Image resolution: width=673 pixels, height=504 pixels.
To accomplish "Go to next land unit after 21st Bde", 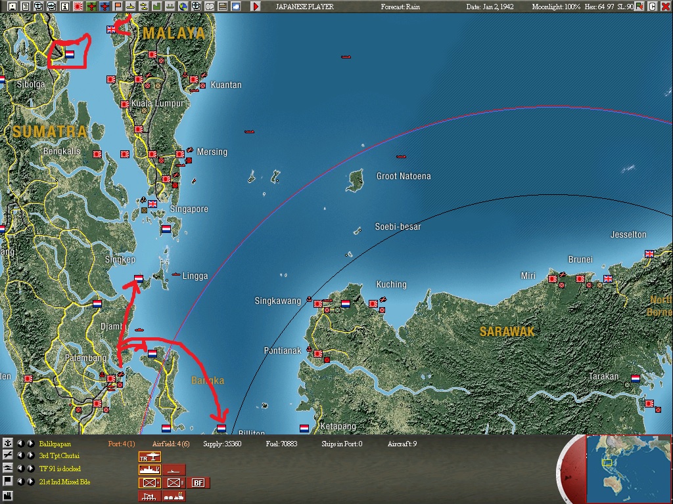I will tap(30, 481).
